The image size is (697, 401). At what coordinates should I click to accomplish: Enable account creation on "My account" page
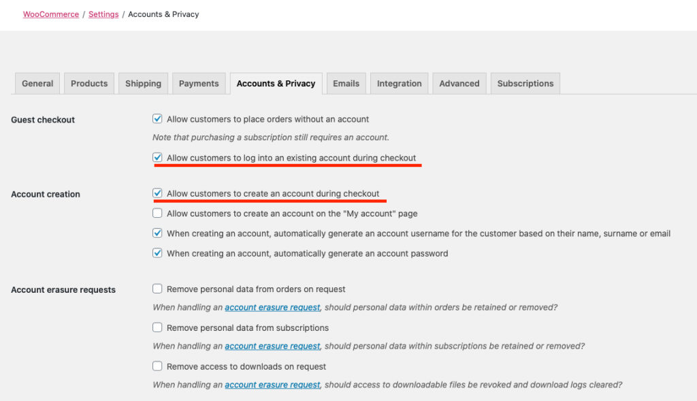point(158,214)
